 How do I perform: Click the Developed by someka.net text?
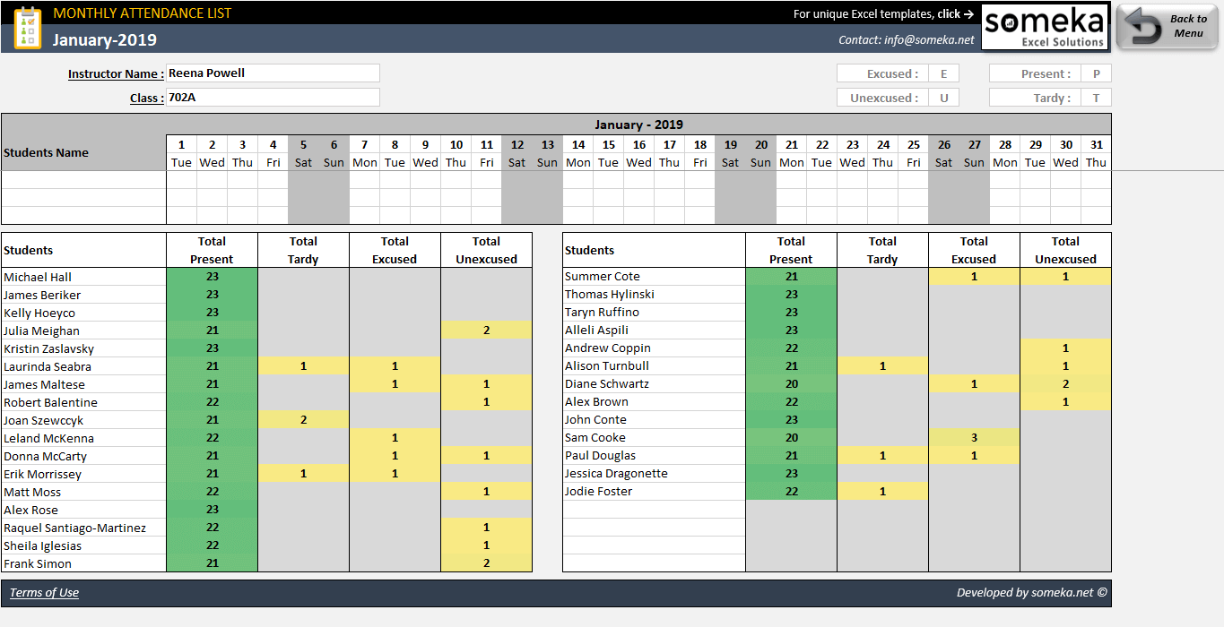(x=1031, y=592)
